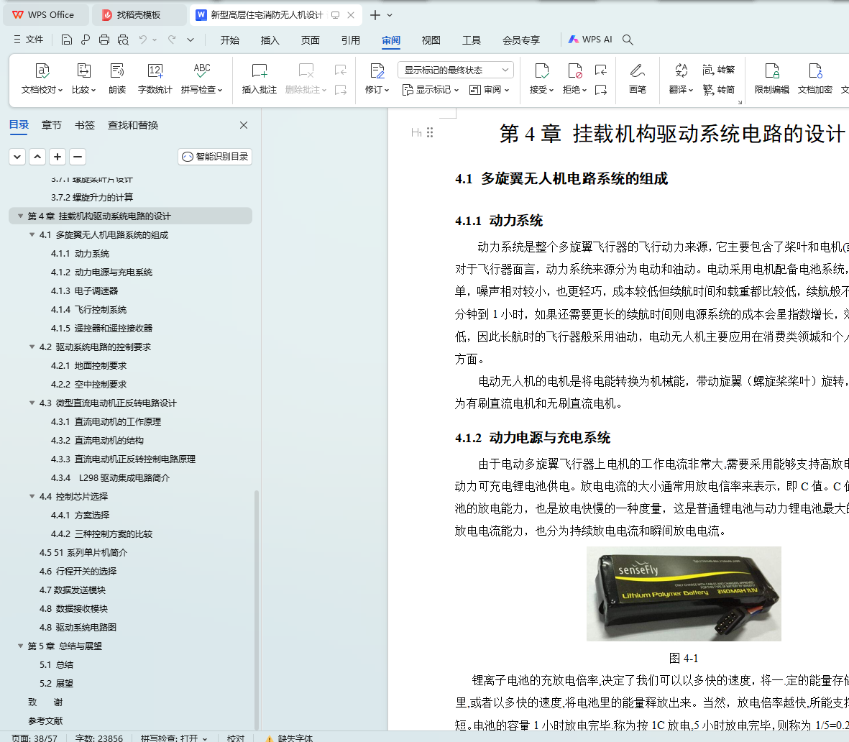Collapse 第 4 章 挂载机构驱动系统电路的设计 tree node
The height and width of the screenshot is (742, 849).
click(x=20, y=216)
